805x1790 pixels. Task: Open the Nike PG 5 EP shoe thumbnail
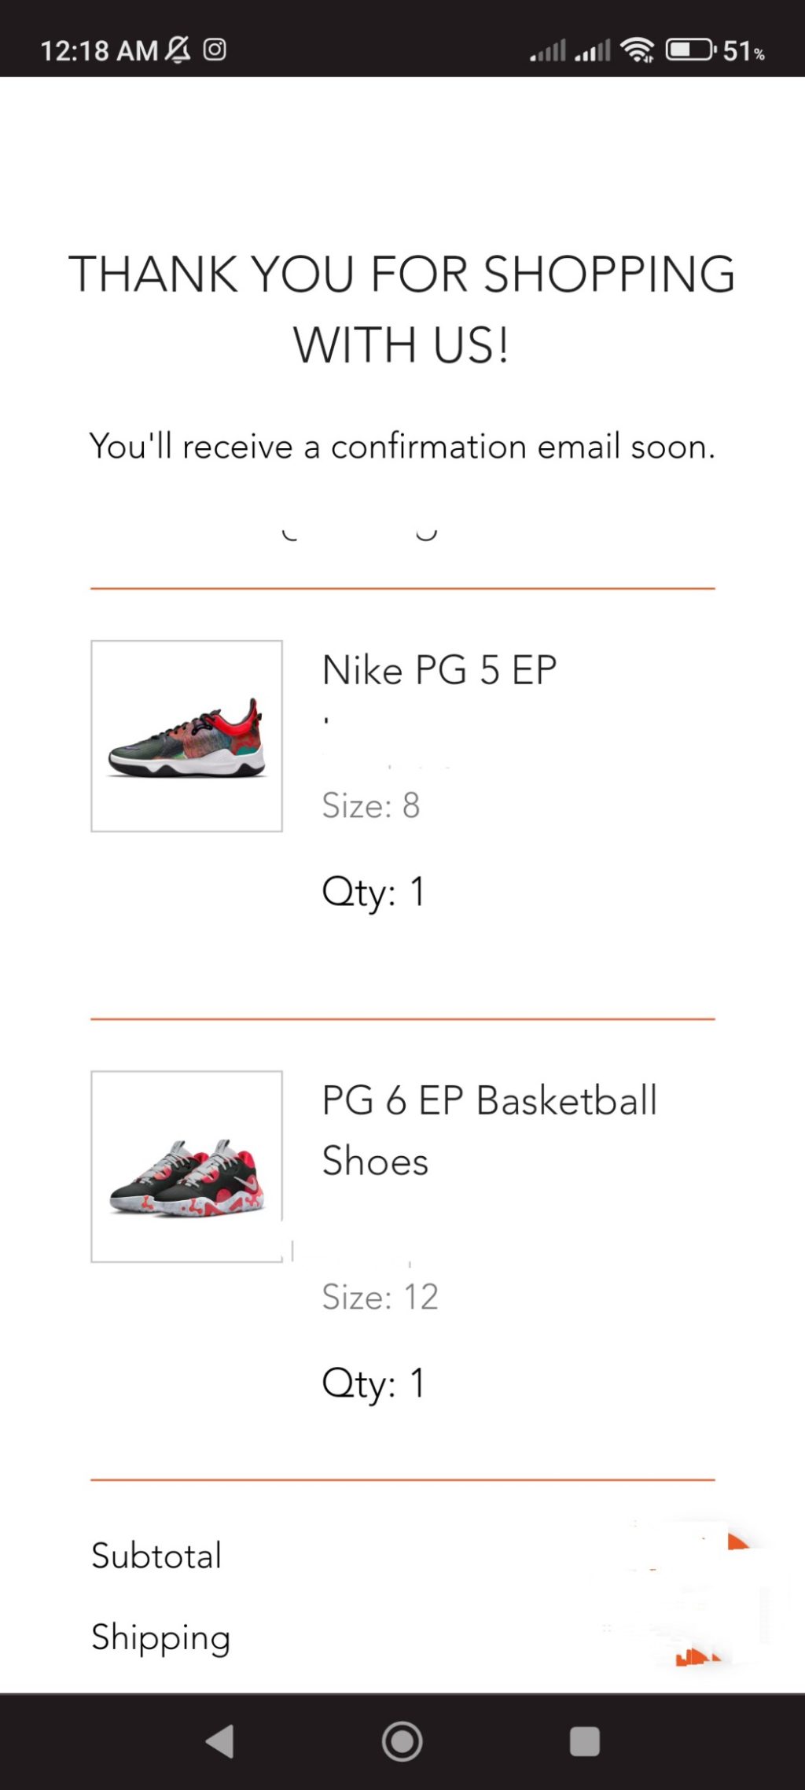(187, 735)
